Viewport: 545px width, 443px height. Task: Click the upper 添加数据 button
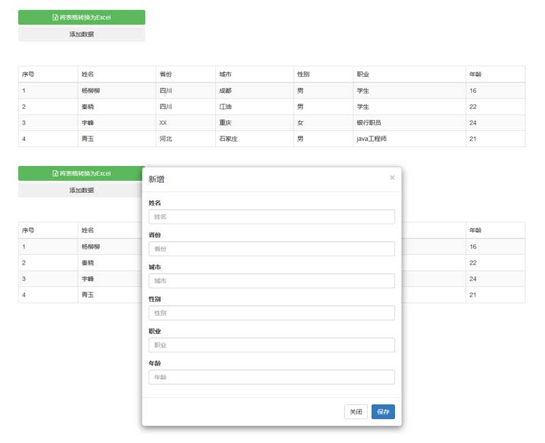pyautogui.click(x=82, y=34)
